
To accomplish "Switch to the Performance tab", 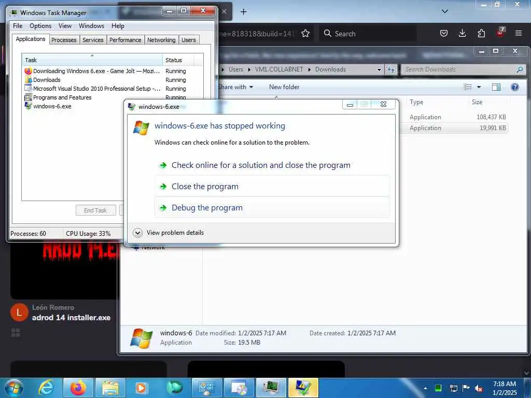I will [125, 40].
